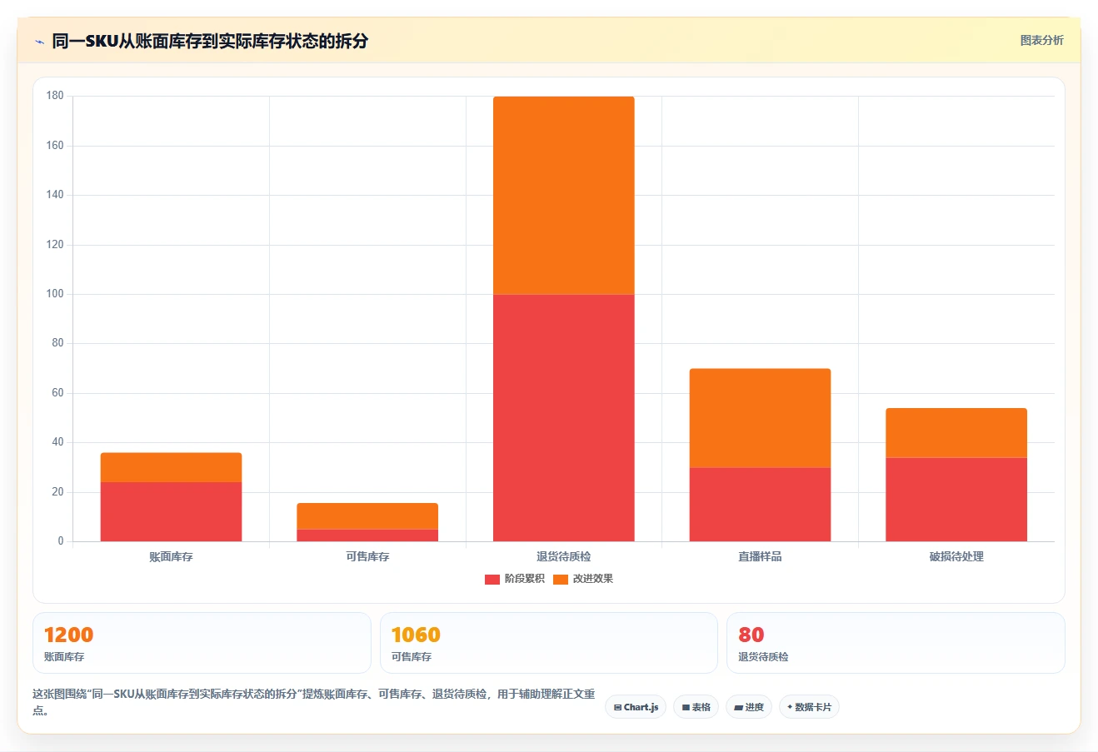Click the orange 改进效果 legend swatch
This screenshot has height=752, width=1098.
coord(561,580)
